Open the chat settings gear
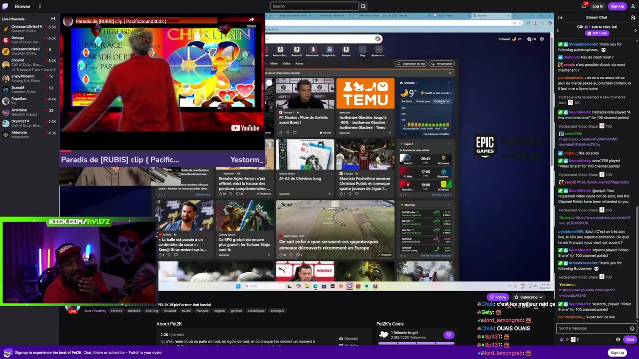This screenshot has width=639, height=359. (x=618, y=340)
